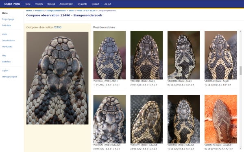Select Statistics in the side menu
244x152 pixels.
6,62
